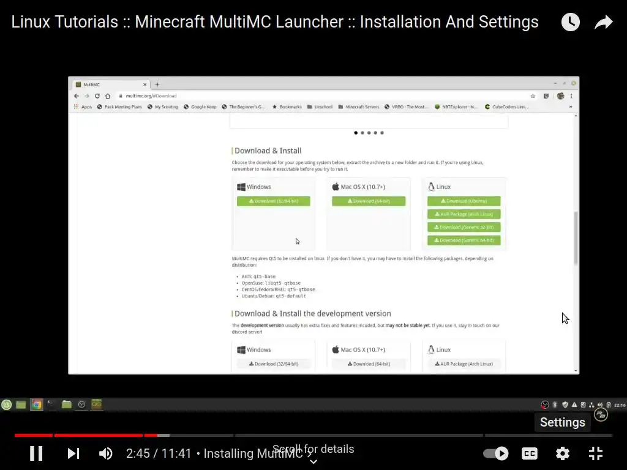The width and height of the screenshot is (627, 470).
Task: Click Linux Download (Ubuntu) button
Action: [464, 201]
